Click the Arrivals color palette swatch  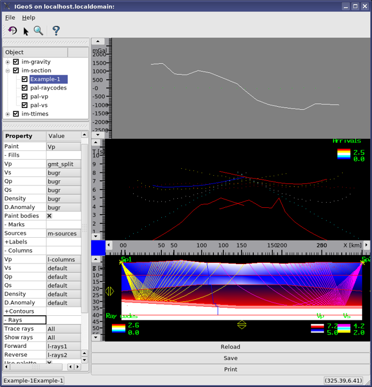click(343, 154)
